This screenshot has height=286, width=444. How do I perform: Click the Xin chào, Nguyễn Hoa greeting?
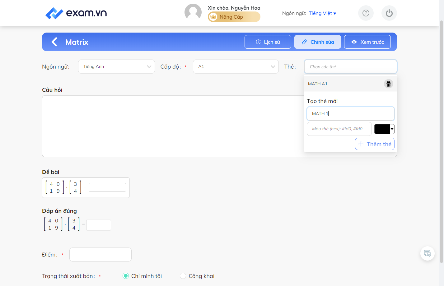click(x=234, y=8)
